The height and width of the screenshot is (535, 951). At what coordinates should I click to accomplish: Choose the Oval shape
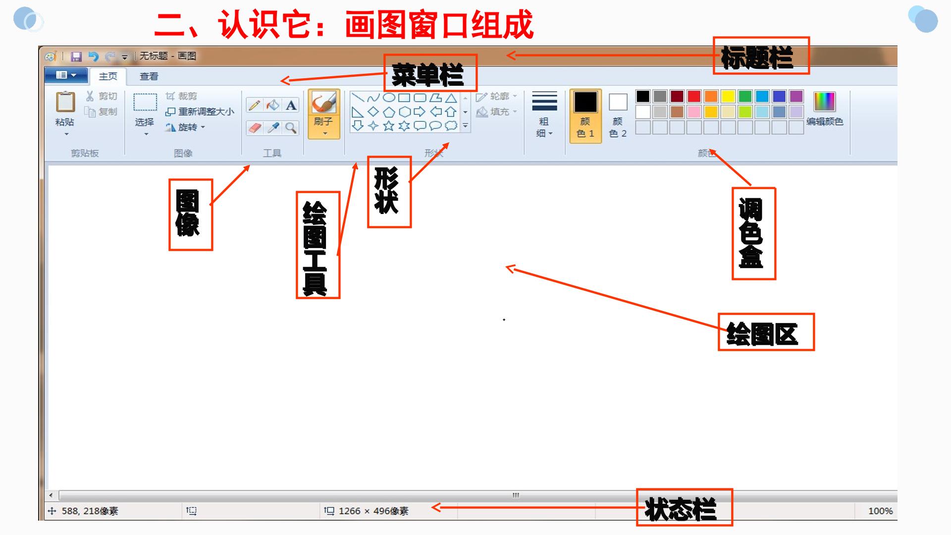[389, 98]
